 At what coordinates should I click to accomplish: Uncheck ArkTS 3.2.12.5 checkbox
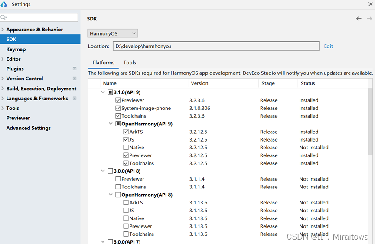pos(126,132)
